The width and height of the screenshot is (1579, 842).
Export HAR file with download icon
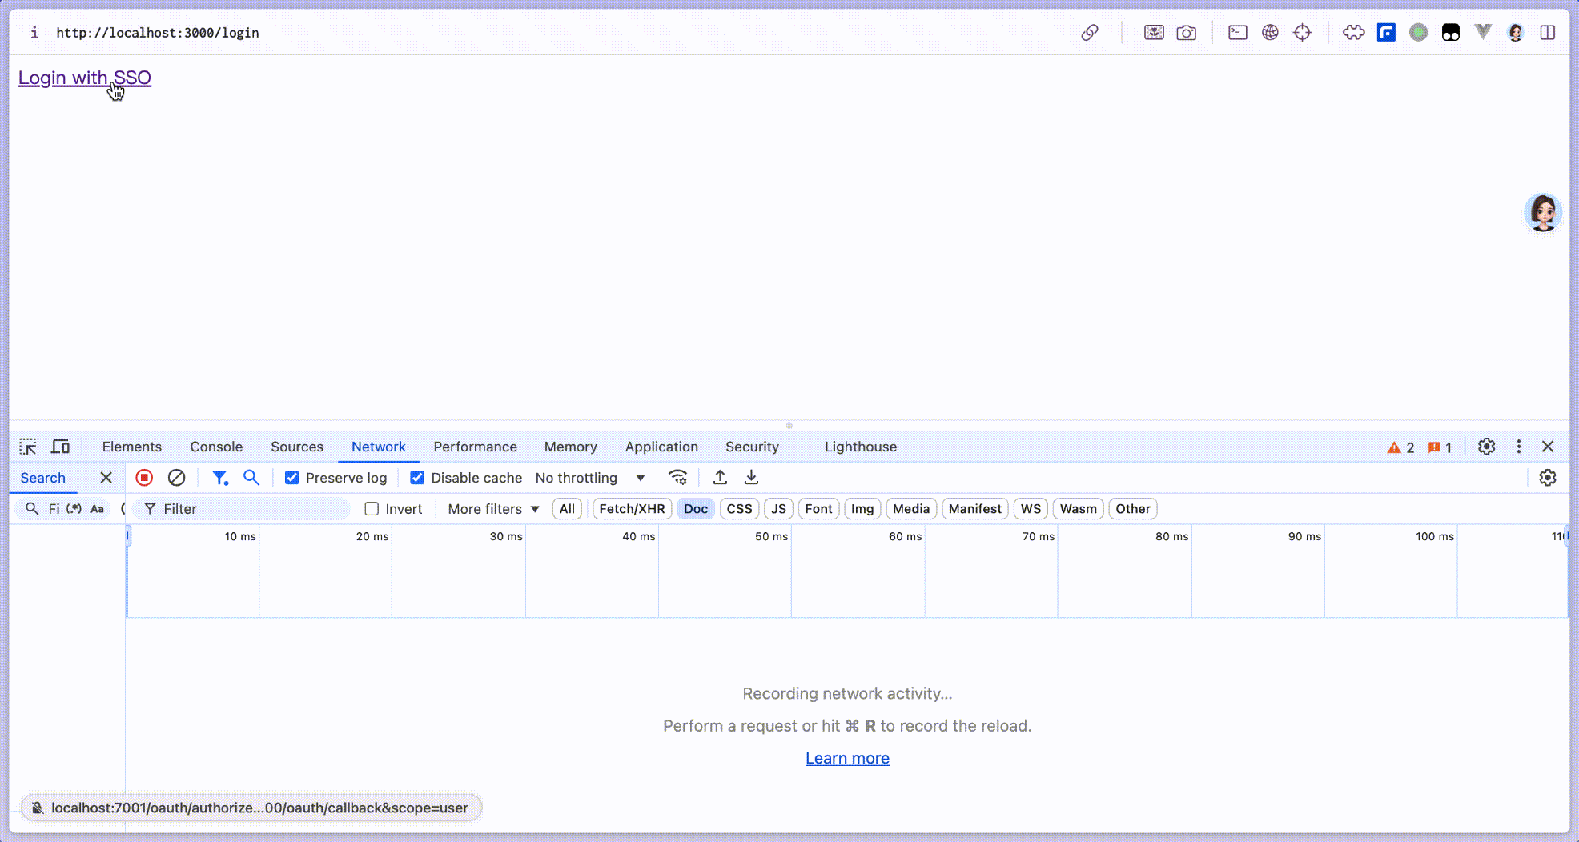(x=751, y=478)
